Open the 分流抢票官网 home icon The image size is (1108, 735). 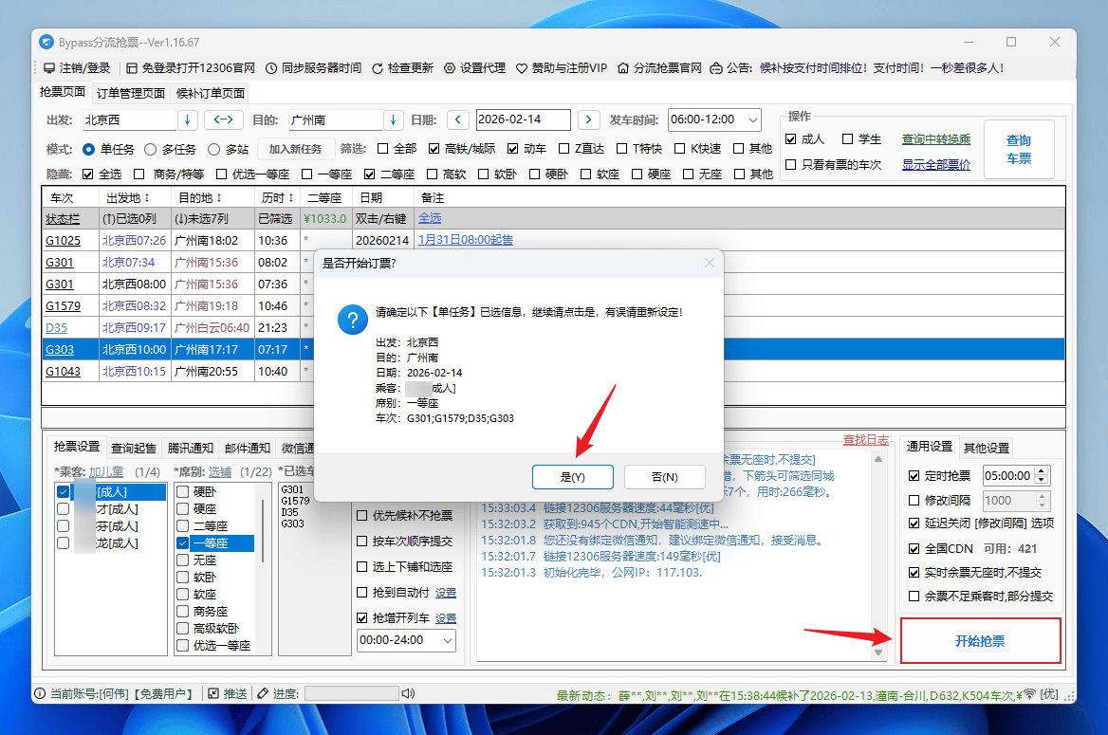point(623,67)
